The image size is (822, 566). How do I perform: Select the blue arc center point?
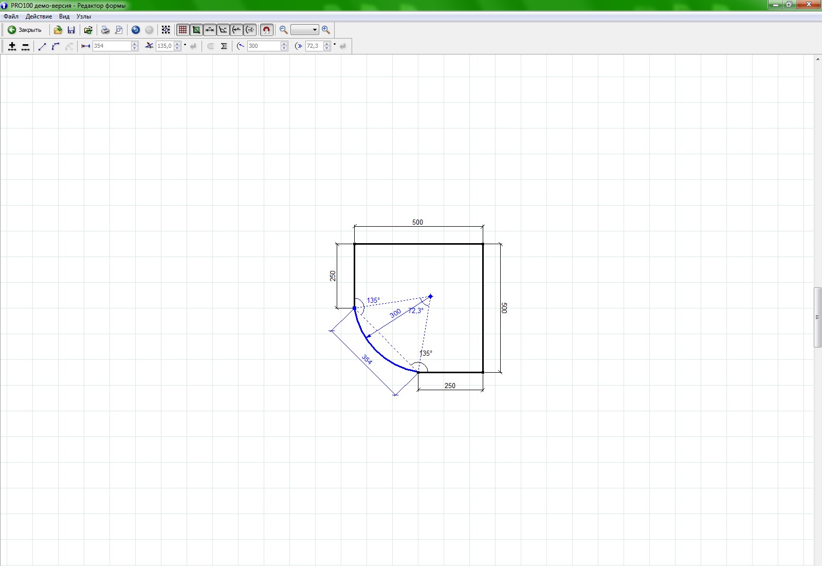coord(431,296)
